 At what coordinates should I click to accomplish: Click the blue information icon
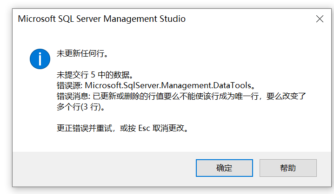pyautogui.click(x=40, y=59)
